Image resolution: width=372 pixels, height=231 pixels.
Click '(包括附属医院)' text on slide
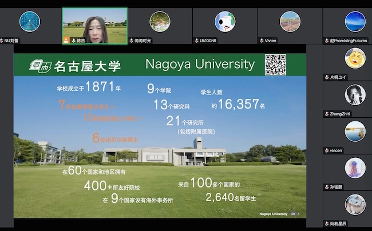(x=196, y=132)
